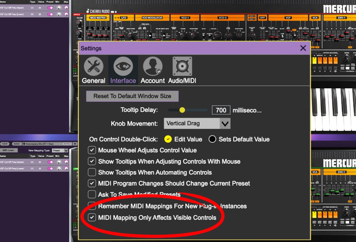
Task: Click Reset To Default Window Size button
Action: pos(132,96)
